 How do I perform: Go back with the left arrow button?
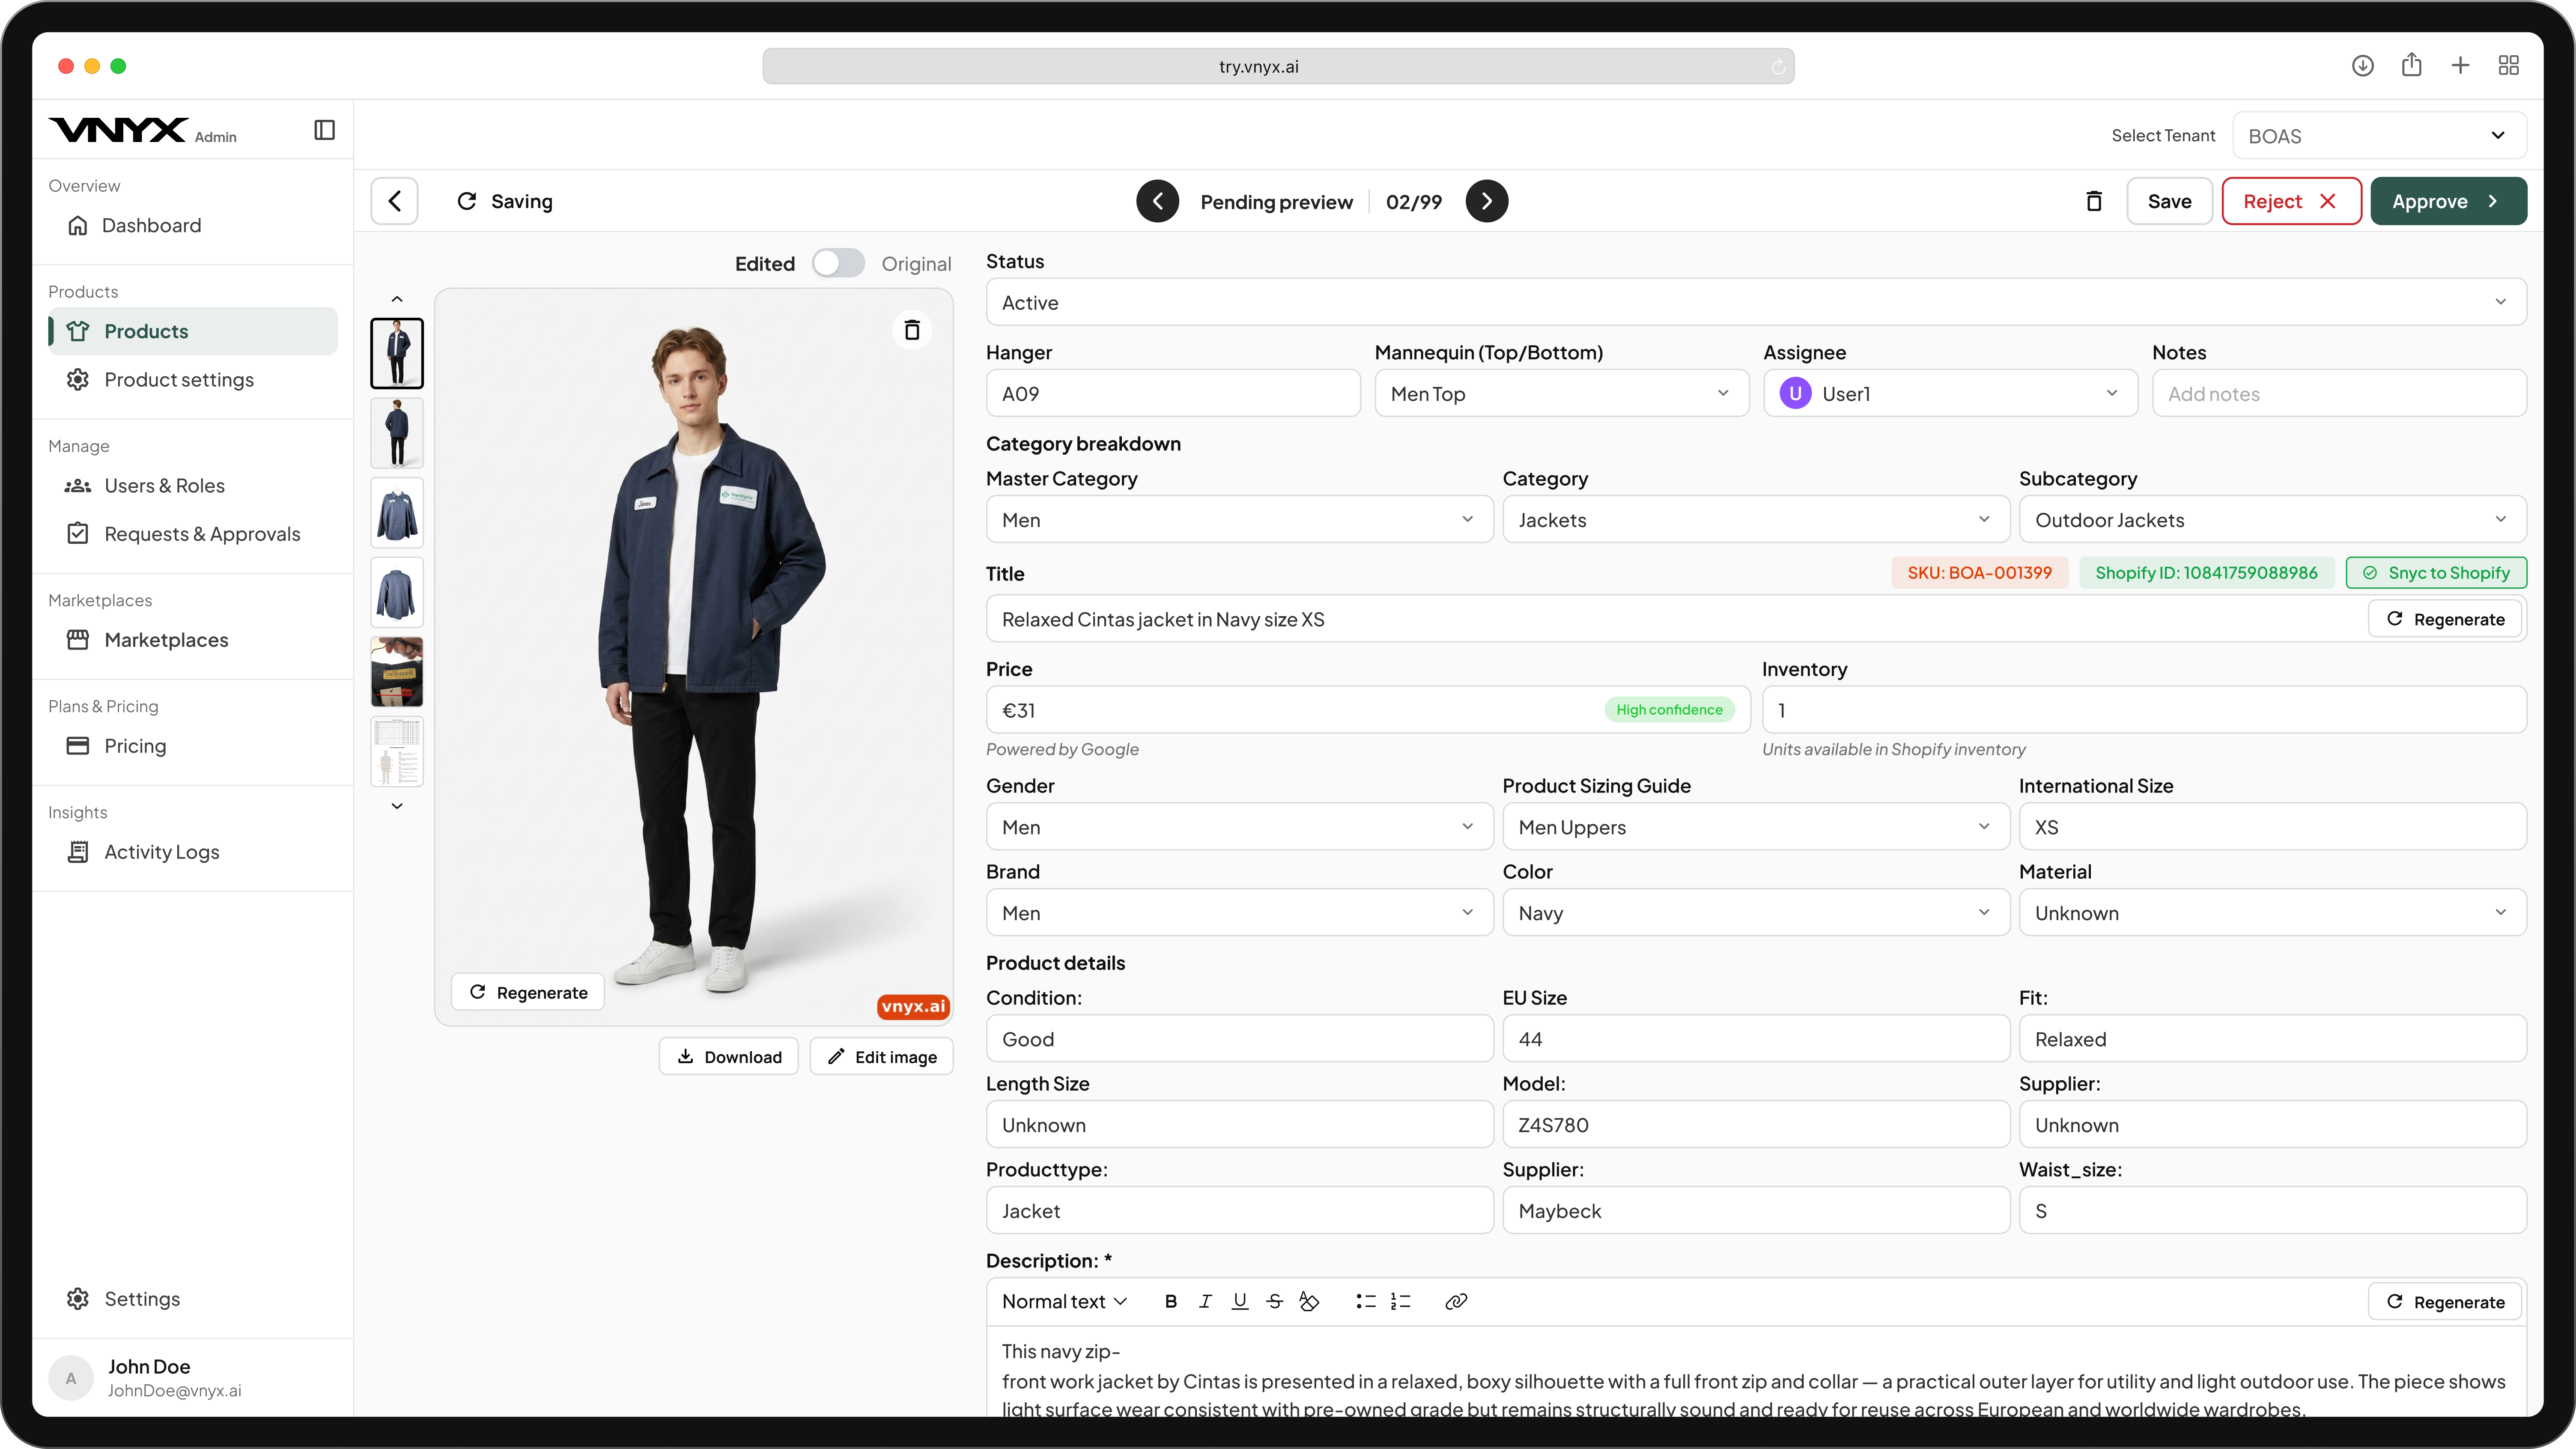point(394,201)
